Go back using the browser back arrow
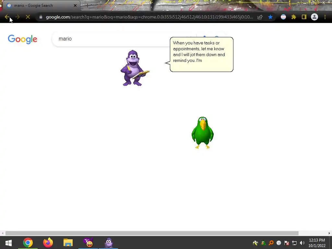332x249 pixels. coord(7,17)
